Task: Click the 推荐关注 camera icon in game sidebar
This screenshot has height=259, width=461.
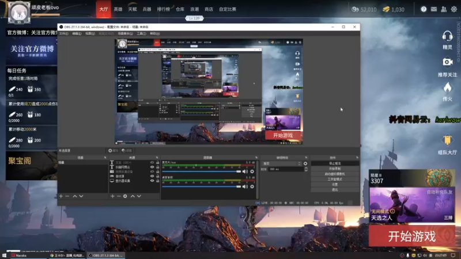Action: click(448, 62)
